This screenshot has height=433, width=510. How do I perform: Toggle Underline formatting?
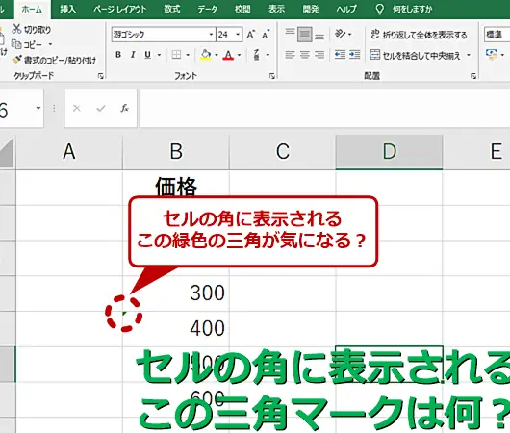(147, 55)
